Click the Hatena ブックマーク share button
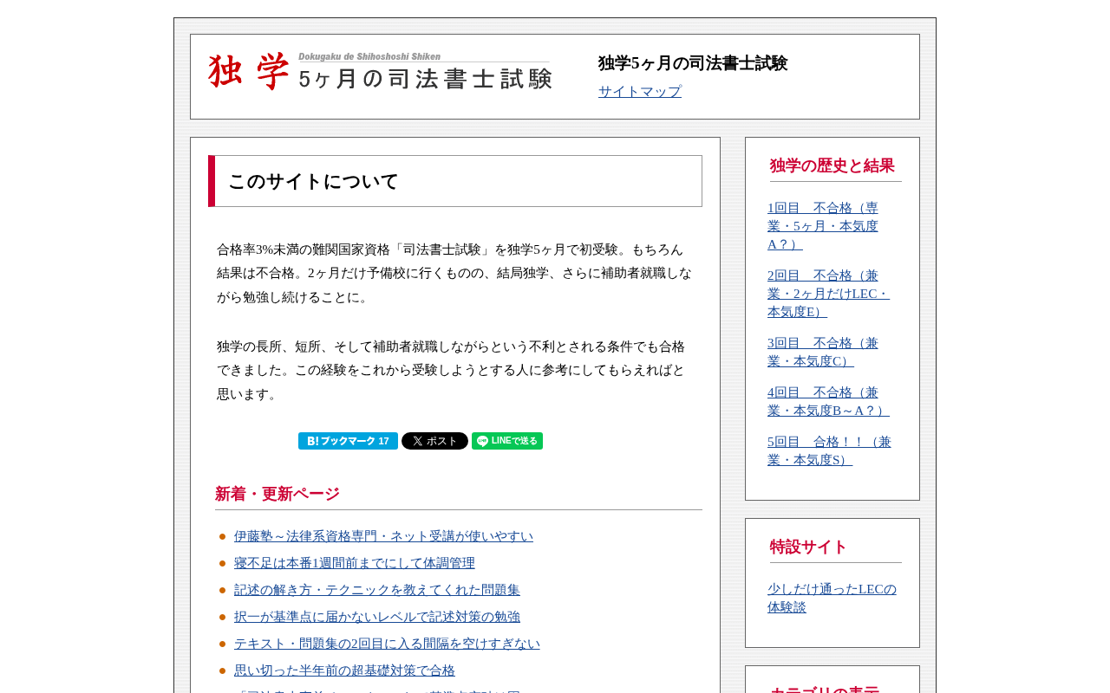This screenshot has height=693, width=1110. pyautogui.click(x=348, y=441)
